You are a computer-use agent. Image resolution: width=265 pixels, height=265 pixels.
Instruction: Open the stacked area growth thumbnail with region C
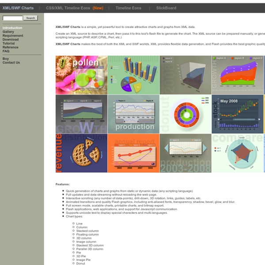point(238,75)
